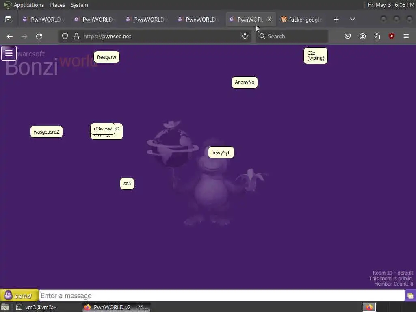Click the rf3wesw name bubble
416x312 pixels.
pos(103,129)
